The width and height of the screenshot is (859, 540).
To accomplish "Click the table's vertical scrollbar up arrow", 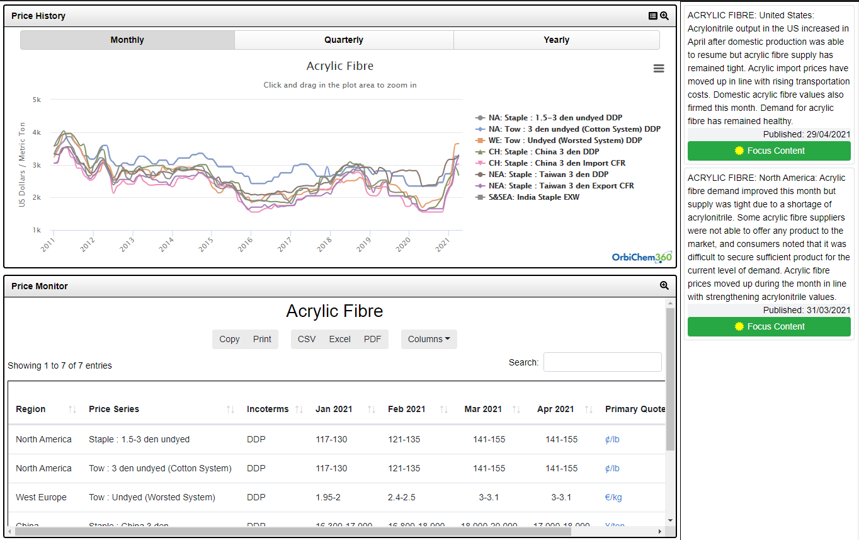I will click(670, 303).
